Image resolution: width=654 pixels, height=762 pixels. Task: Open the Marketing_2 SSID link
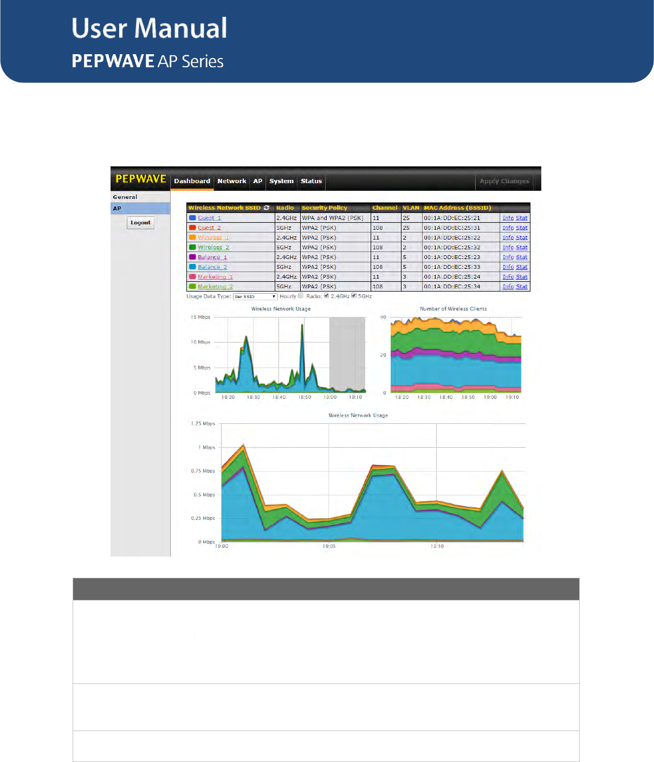click(x=215, y=286)
